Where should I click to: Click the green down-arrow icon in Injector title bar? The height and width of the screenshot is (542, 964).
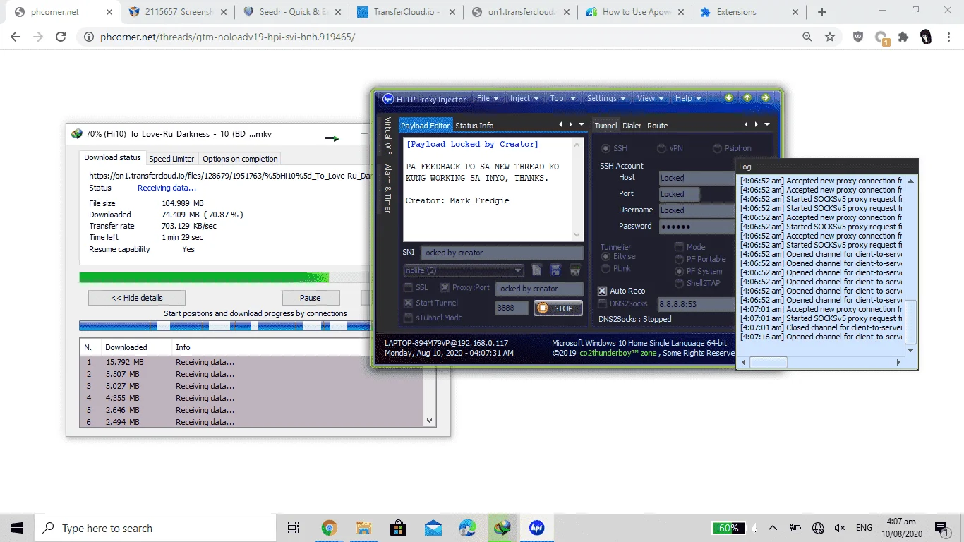point(729,98)
